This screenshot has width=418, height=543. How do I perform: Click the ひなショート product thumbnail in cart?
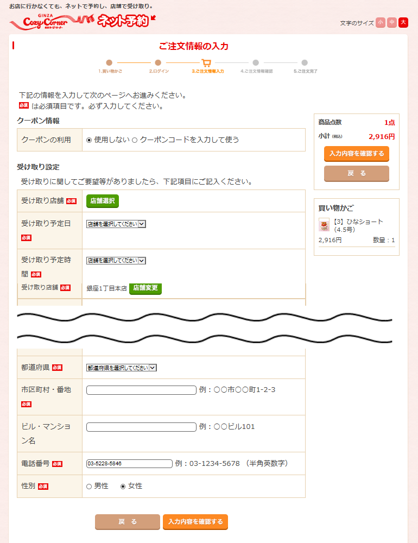click(x=324, y=225)
